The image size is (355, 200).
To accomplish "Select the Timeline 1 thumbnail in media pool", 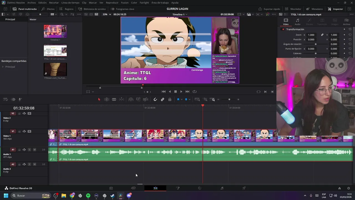I will tap(55, 31).
